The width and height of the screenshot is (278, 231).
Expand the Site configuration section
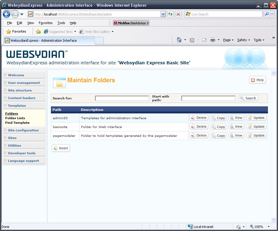coord(24,130)
